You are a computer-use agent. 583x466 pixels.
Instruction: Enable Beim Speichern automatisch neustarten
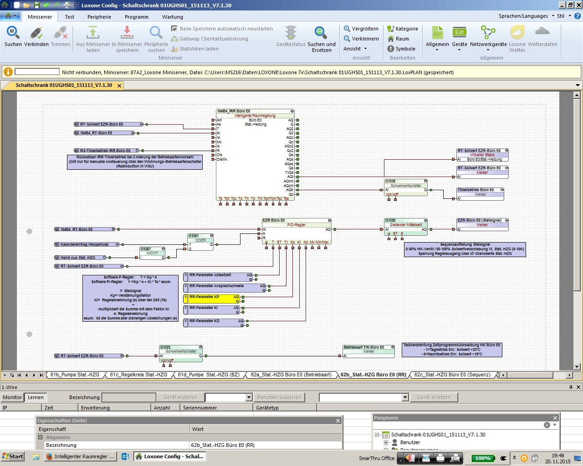click(174, 29)
